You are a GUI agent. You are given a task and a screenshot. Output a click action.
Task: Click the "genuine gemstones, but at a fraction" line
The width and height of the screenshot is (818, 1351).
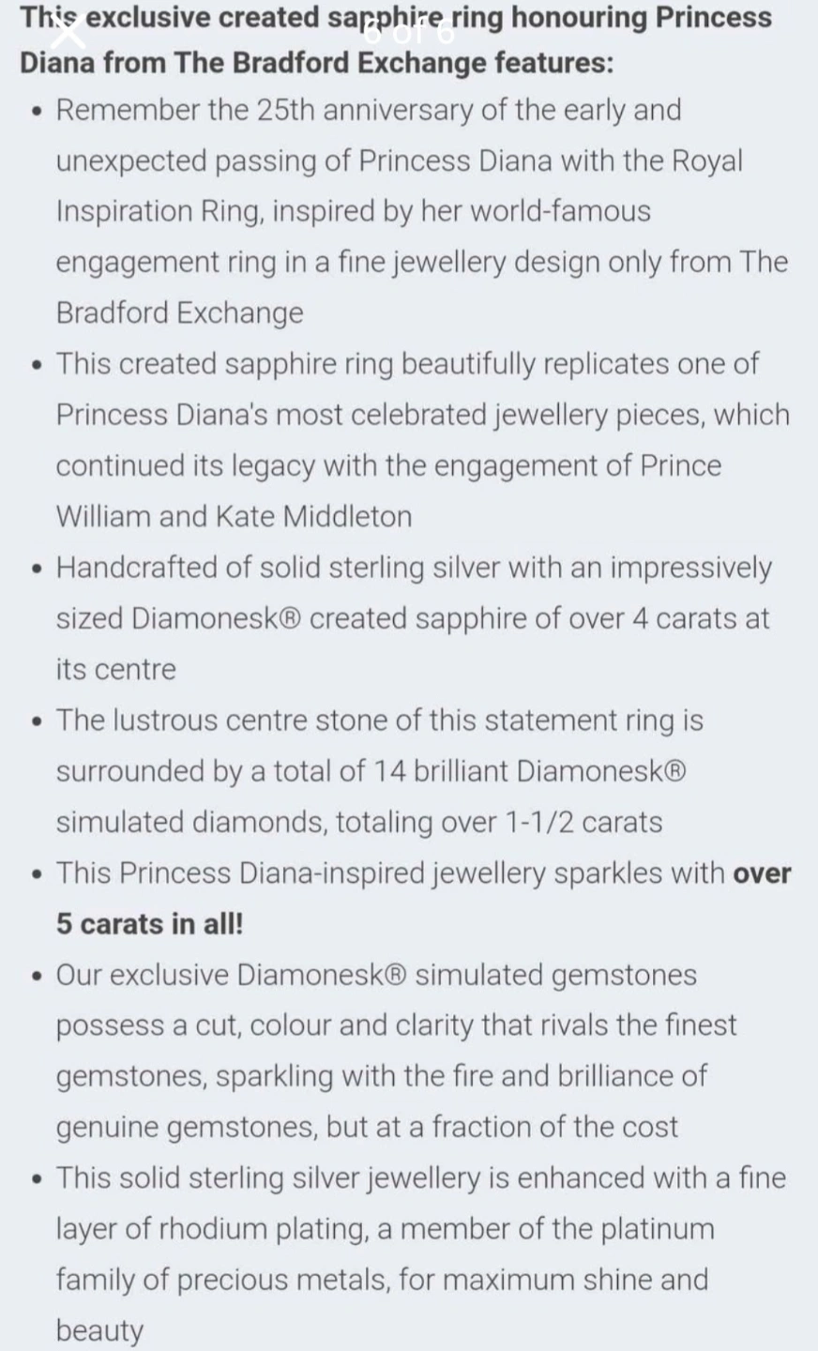click(x=366, y=1127)
